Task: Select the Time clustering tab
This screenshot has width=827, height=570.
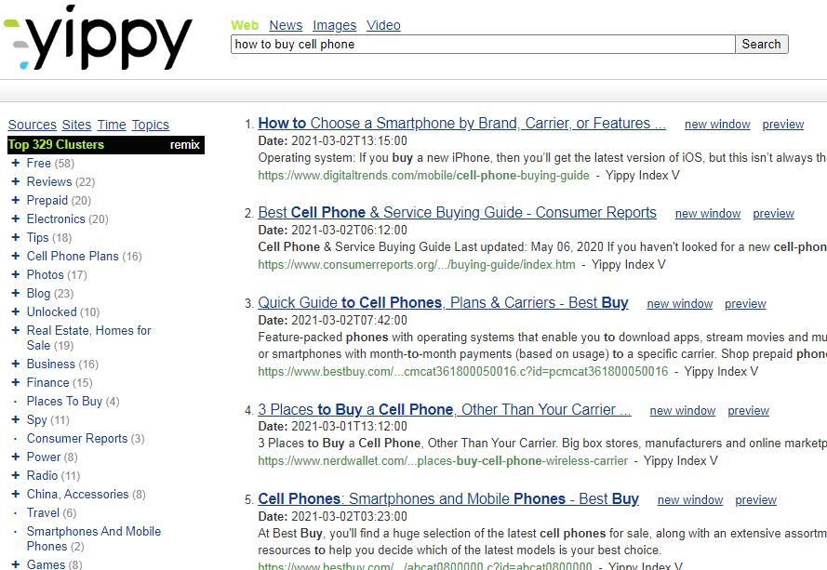Action: coord(112,125)
